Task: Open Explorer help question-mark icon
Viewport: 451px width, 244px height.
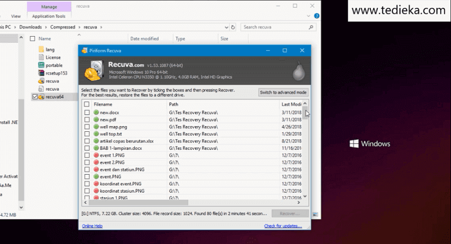Action: click(x=317, y=16)
